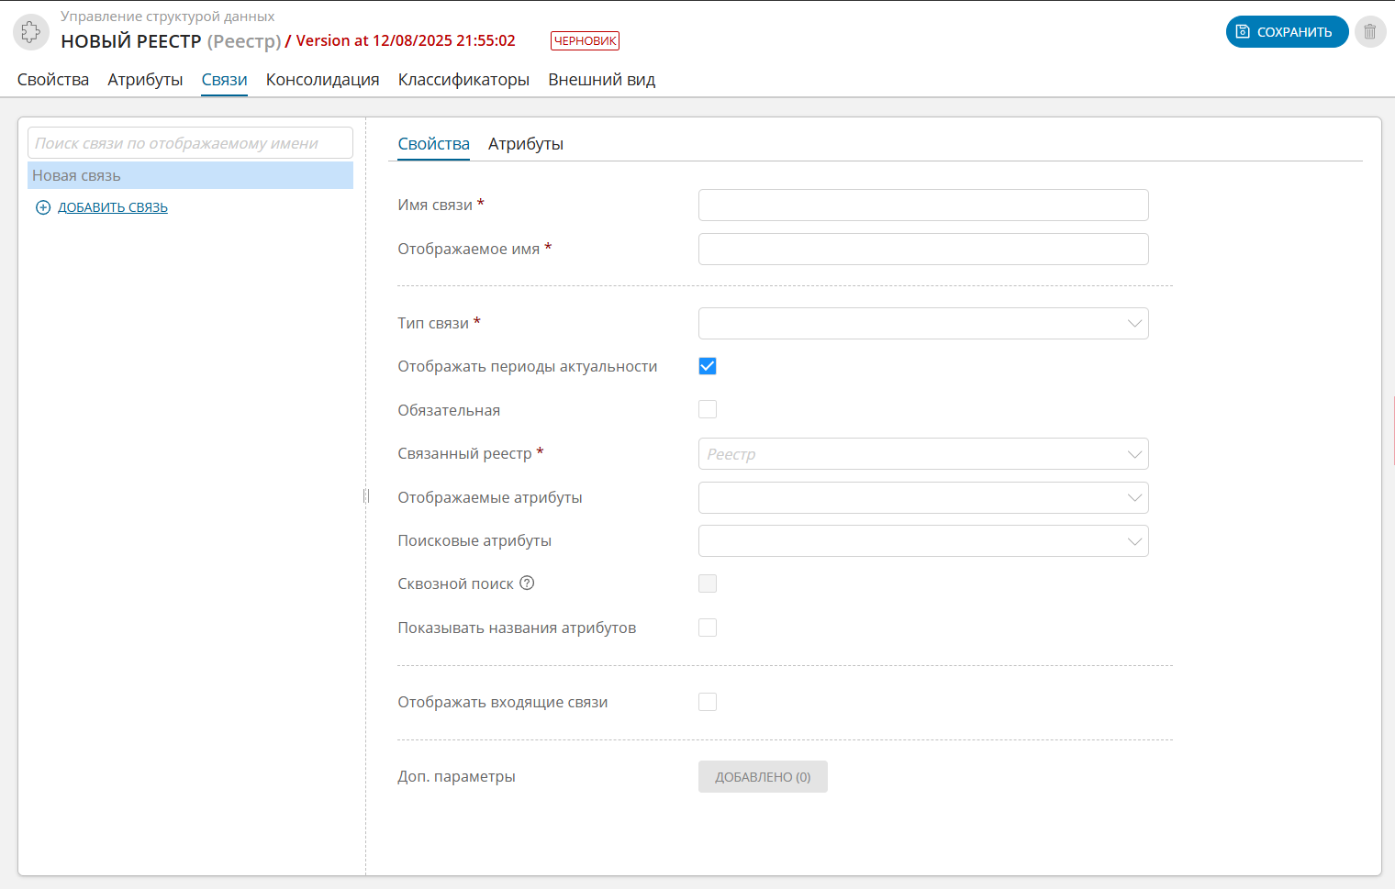The height and width of the screenshot is (889, 1395).
Task: Open Отображаемые атрибуты dropdown list
Action: 922,497
